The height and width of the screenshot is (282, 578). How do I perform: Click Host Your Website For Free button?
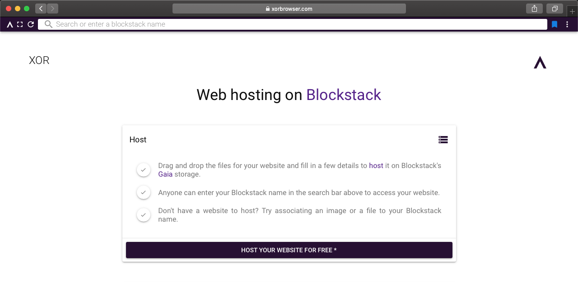289,250
